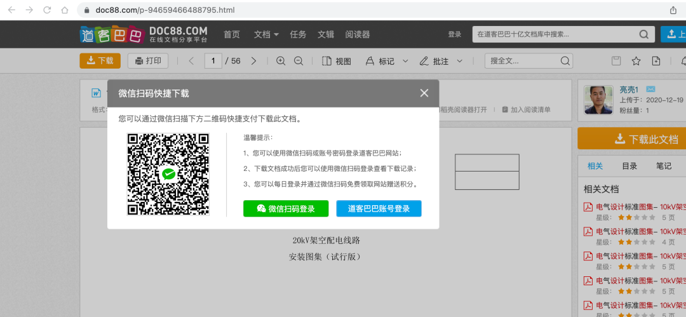Viewport: 686px width, 317px height.
Task: Click the WeChat QR code
Action: pos(168,174)
